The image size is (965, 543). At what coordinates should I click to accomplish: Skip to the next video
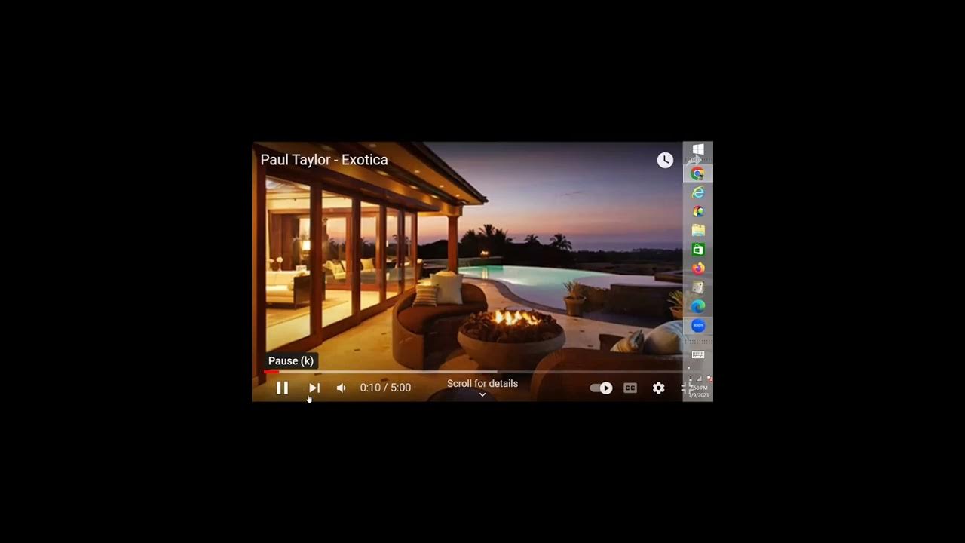pos(314,388)
